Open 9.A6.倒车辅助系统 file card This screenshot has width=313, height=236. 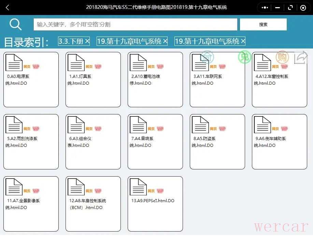(280, 141)
